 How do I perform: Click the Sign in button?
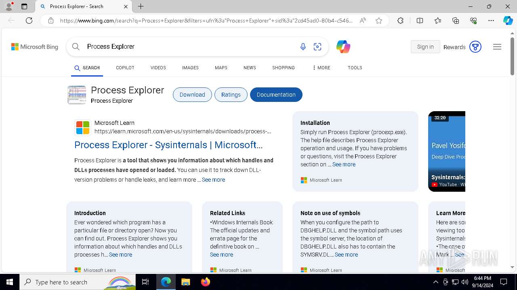(x=425, y=47)
